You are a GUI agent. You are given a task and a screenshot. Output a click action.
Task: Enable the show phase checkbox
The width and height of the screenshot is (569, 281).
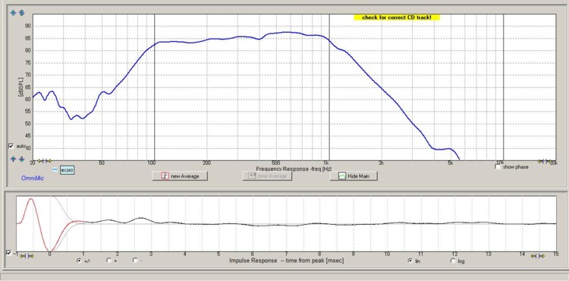click(498, 166)
